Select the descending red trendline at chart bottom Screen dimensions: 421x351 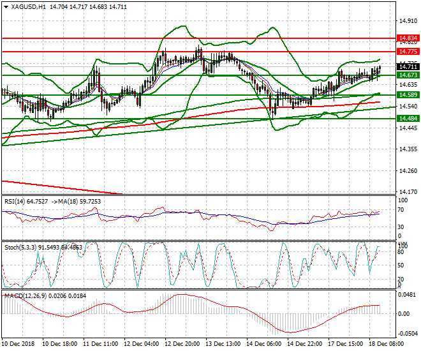(x=62, y=187)
